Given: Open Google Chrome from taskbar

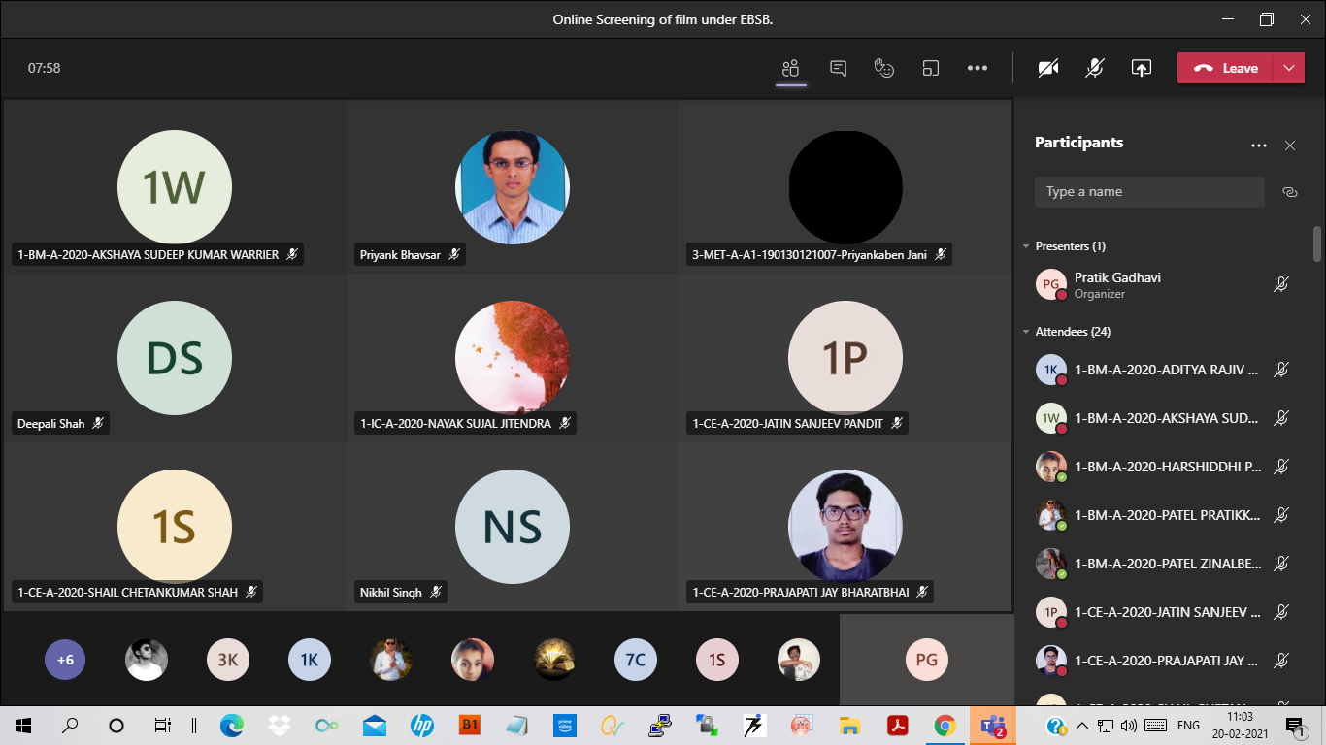Looking at the screenshot, I should [x=945, y=725].
